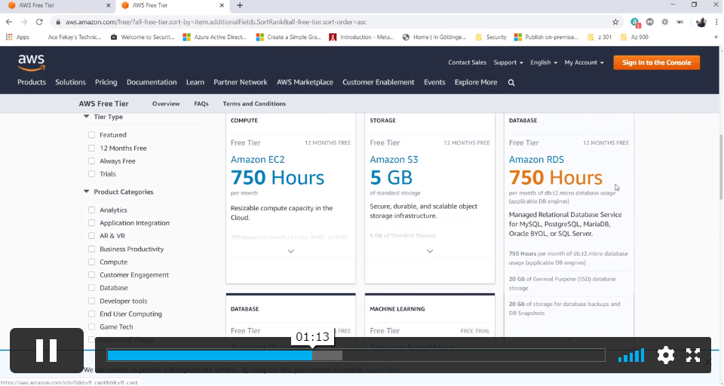Check the 12 Months Free filter

point(91,149)
